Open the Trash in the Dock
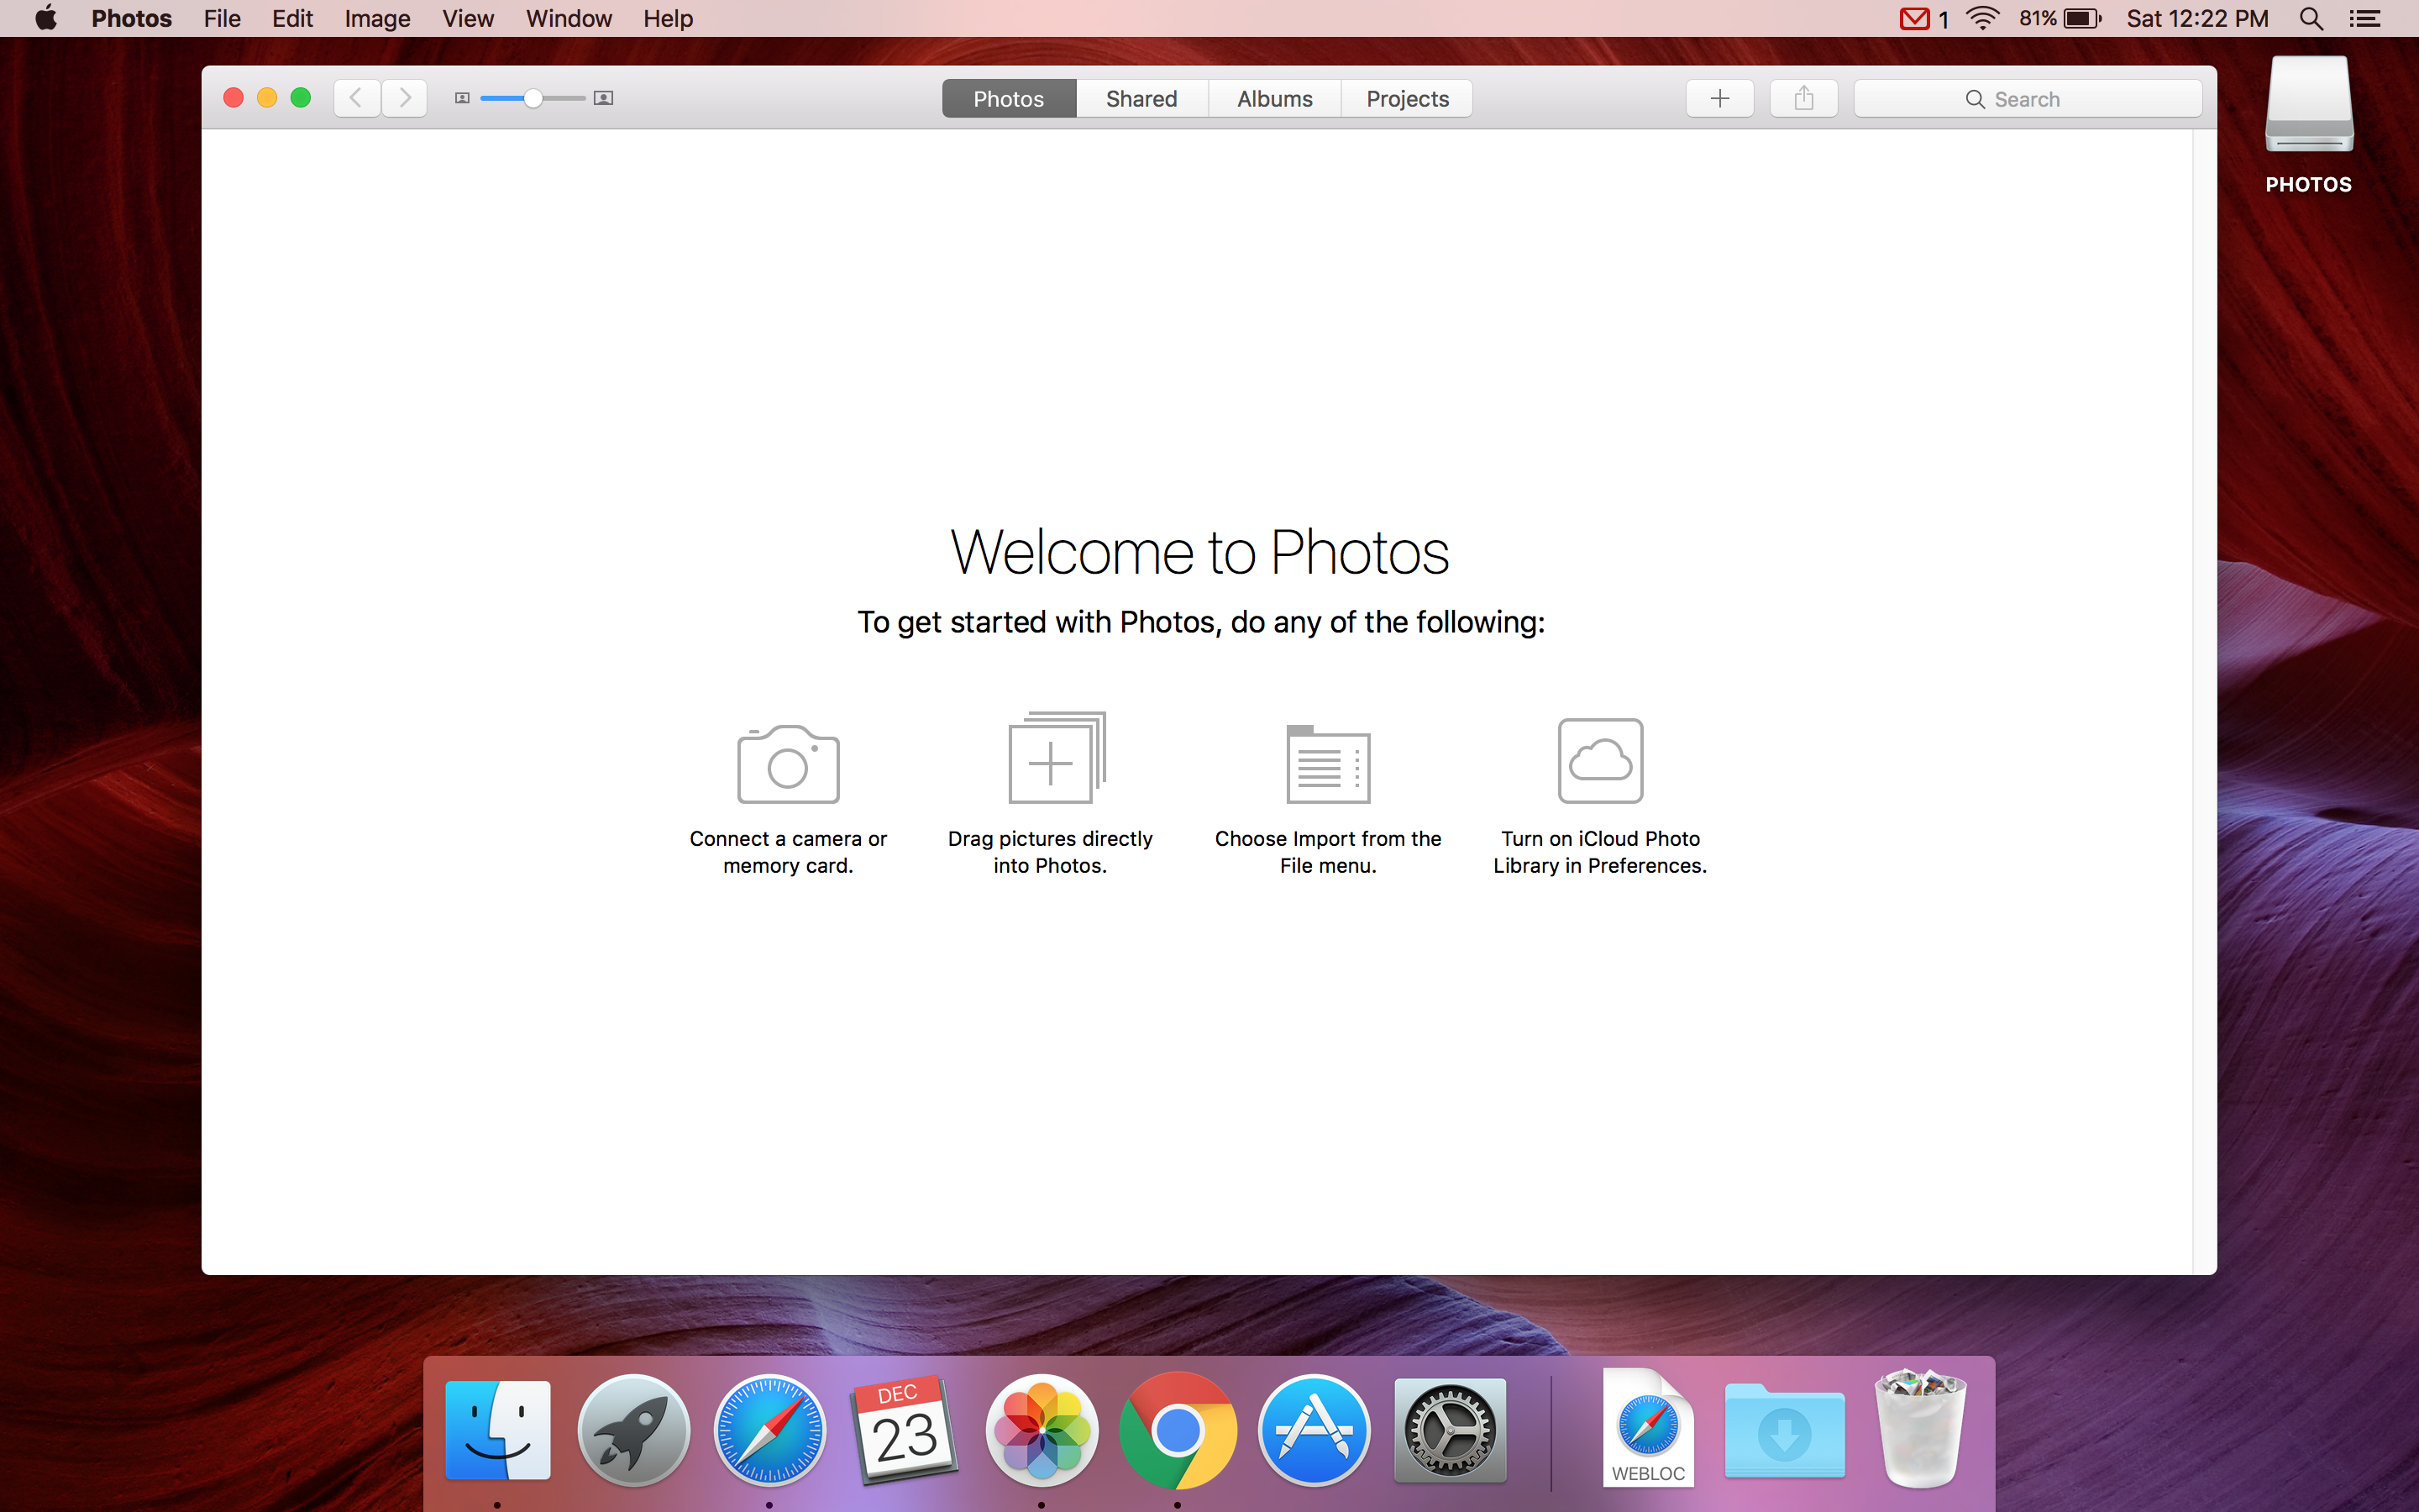 [x=1920, y=1430]
